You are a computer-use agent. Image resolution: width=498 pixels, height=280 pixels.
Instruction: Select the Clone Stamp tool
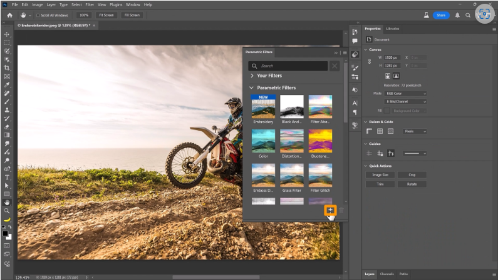click(x=7, y=110)
